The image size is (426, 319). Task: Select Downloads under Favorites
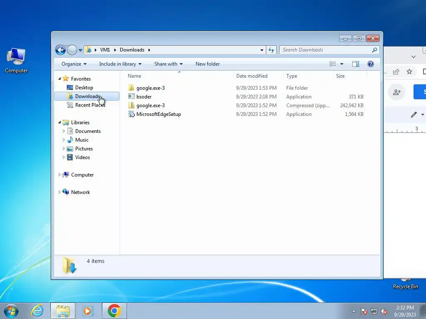(87, 96)
